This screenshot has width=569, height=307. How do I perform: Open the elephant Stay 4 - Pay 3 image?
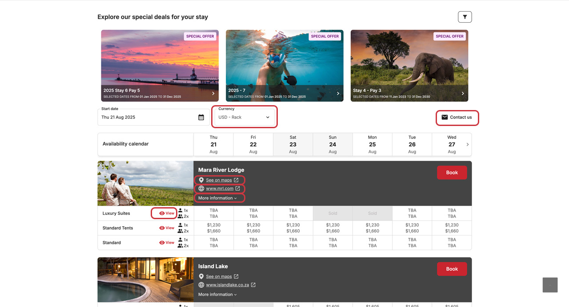[x=409, y=66]
